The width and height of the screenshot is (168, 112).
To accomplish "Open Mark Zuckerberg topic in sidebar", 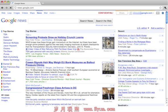I will point(11,57).
